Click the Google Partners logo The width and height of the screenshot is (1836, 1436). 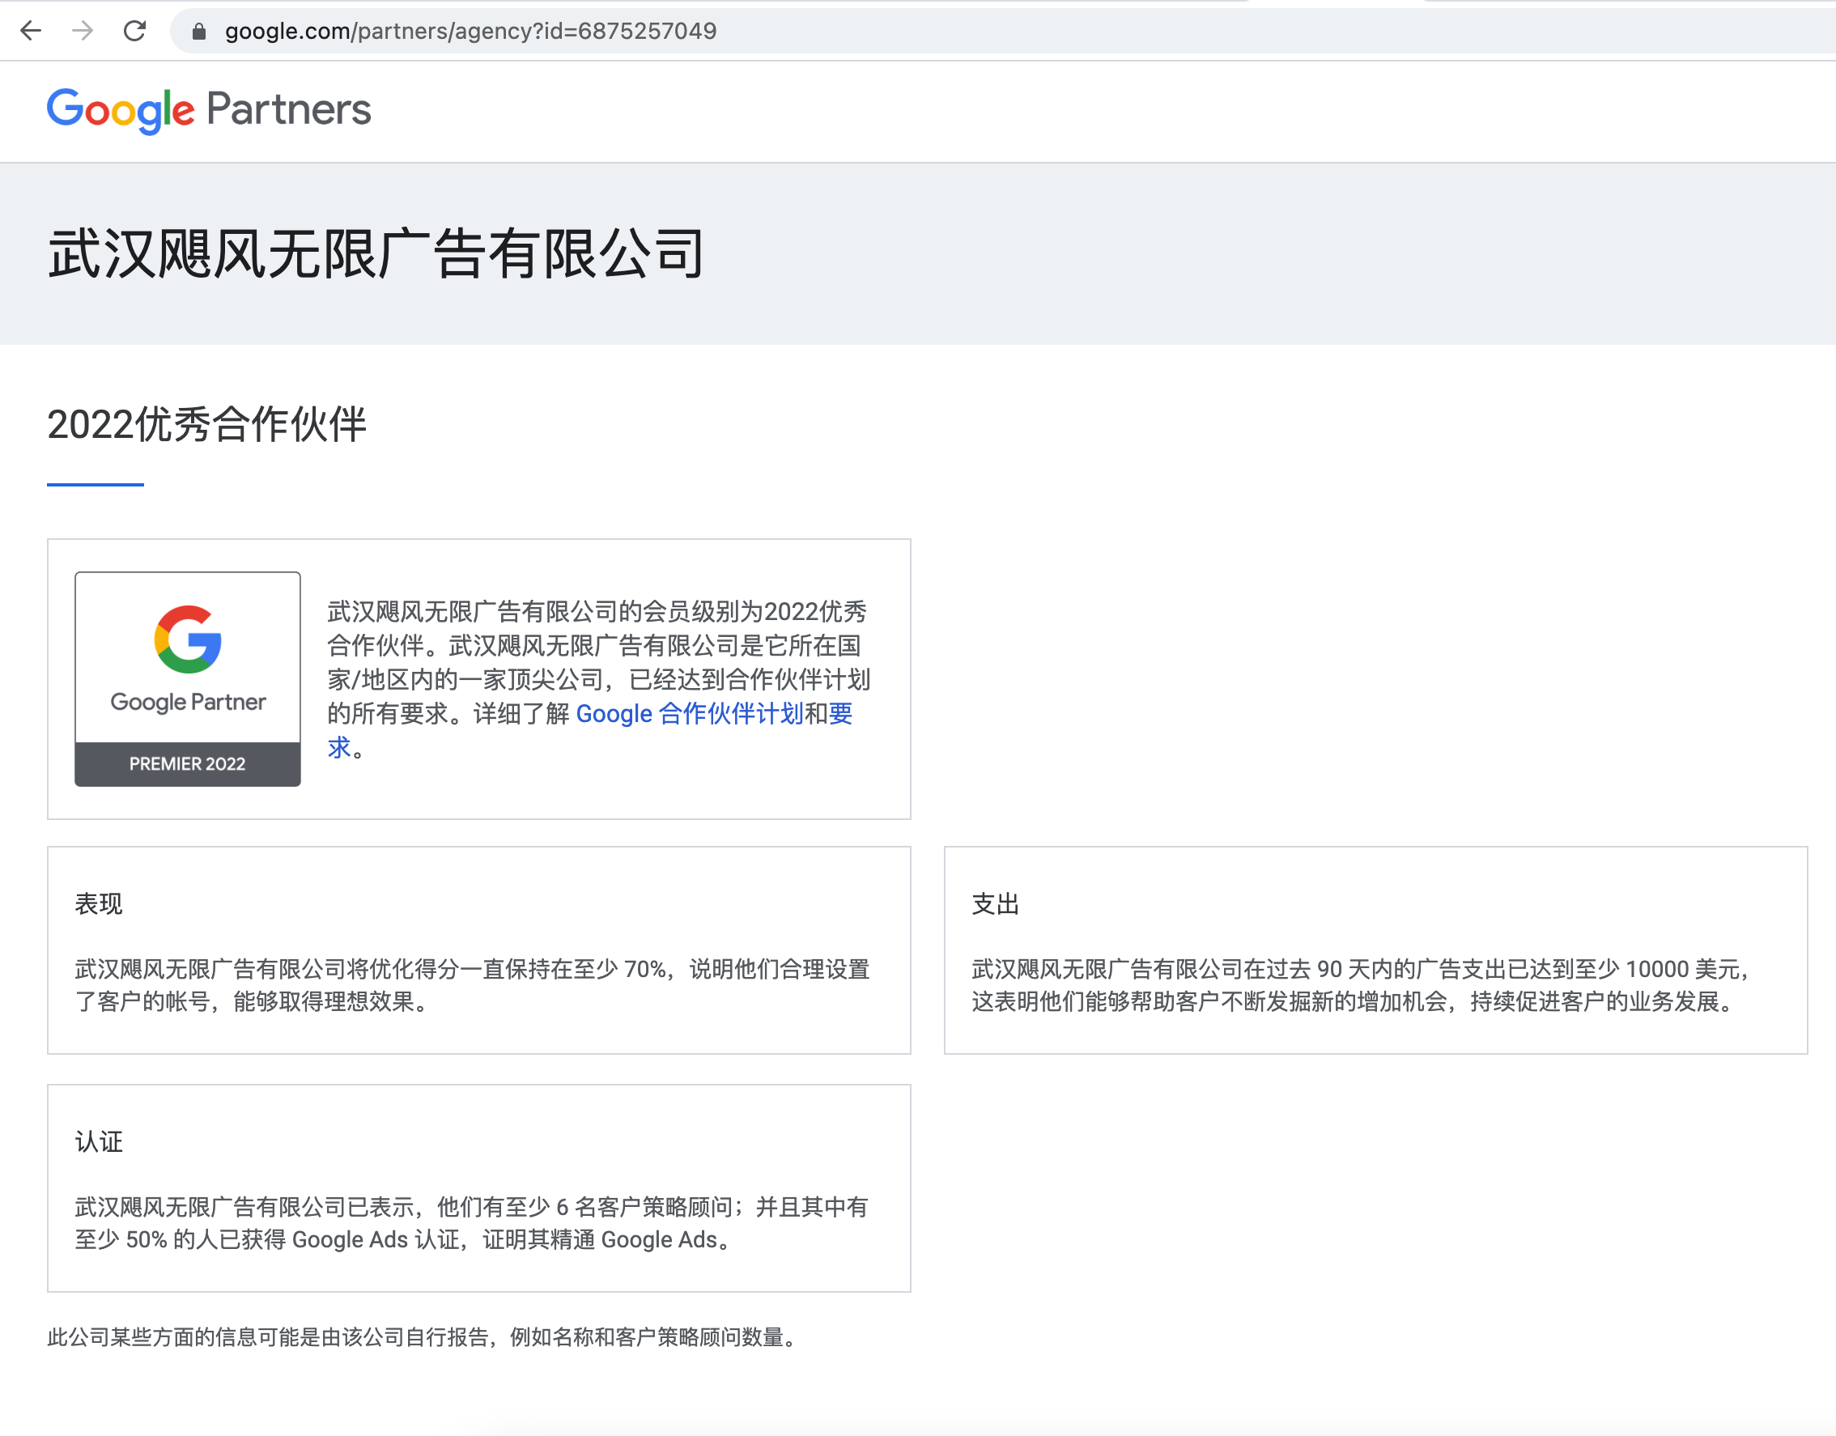pos(210,111)
